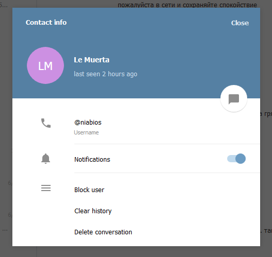Open the LM avatar picture
The image size is (272, 257).
tap(45, 65)
